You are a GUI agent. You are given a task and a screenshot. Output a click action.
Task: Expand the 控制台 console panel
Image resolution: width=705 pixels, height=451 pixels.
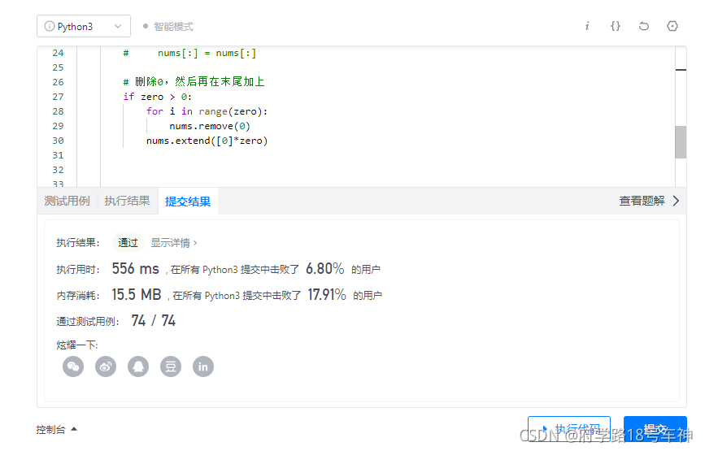point(57,429)
